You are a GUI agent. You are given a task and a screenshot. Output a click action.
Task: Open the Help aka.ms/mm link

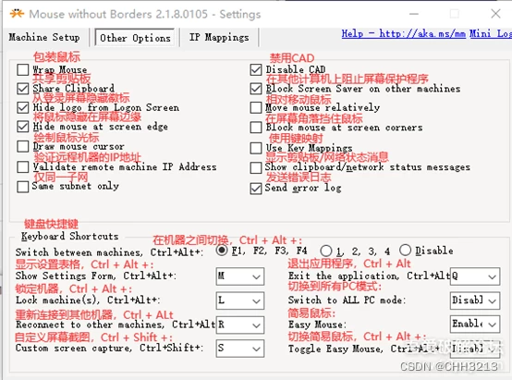point(404,33)
